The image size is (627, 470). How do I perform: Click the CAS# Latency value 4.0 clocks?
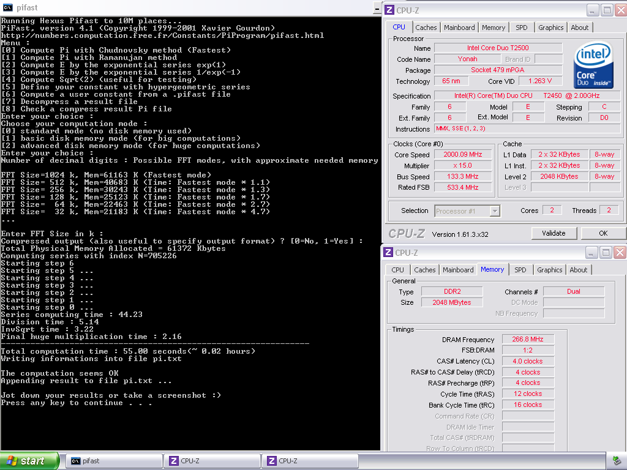pos(528,361)
